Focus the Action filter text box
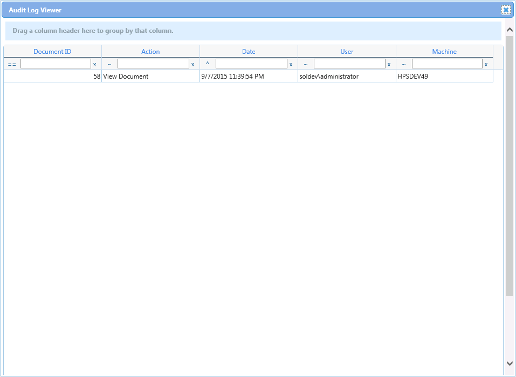The width and height of the screenshot is (516, 377). (153, 64)
